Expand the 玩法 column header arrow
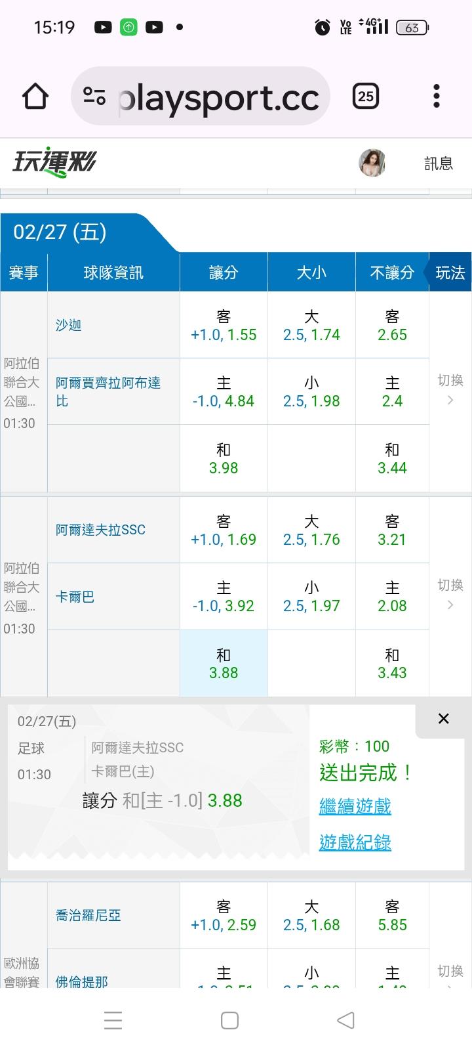 (x=449, y=272)
